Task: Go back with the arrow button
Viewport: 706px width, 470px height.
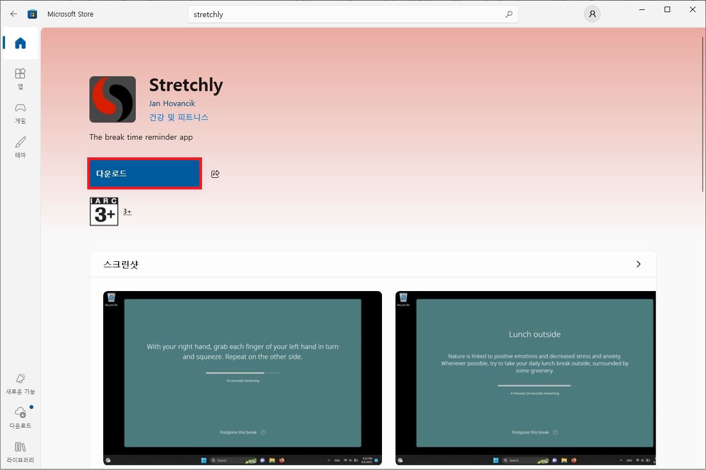Action: coord(14,14)
